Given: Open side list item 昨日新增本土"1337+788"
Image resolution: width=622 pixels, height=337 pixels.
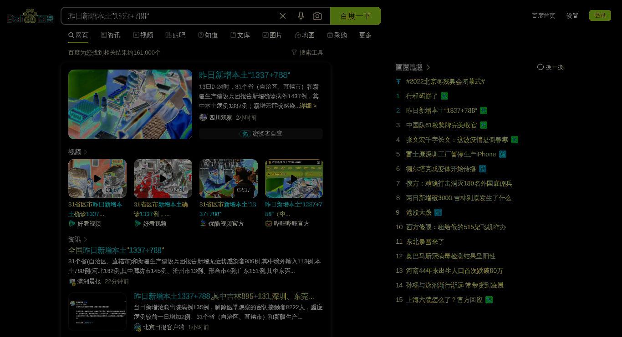Looking at the screenshot, I should (x=442, y=111).
